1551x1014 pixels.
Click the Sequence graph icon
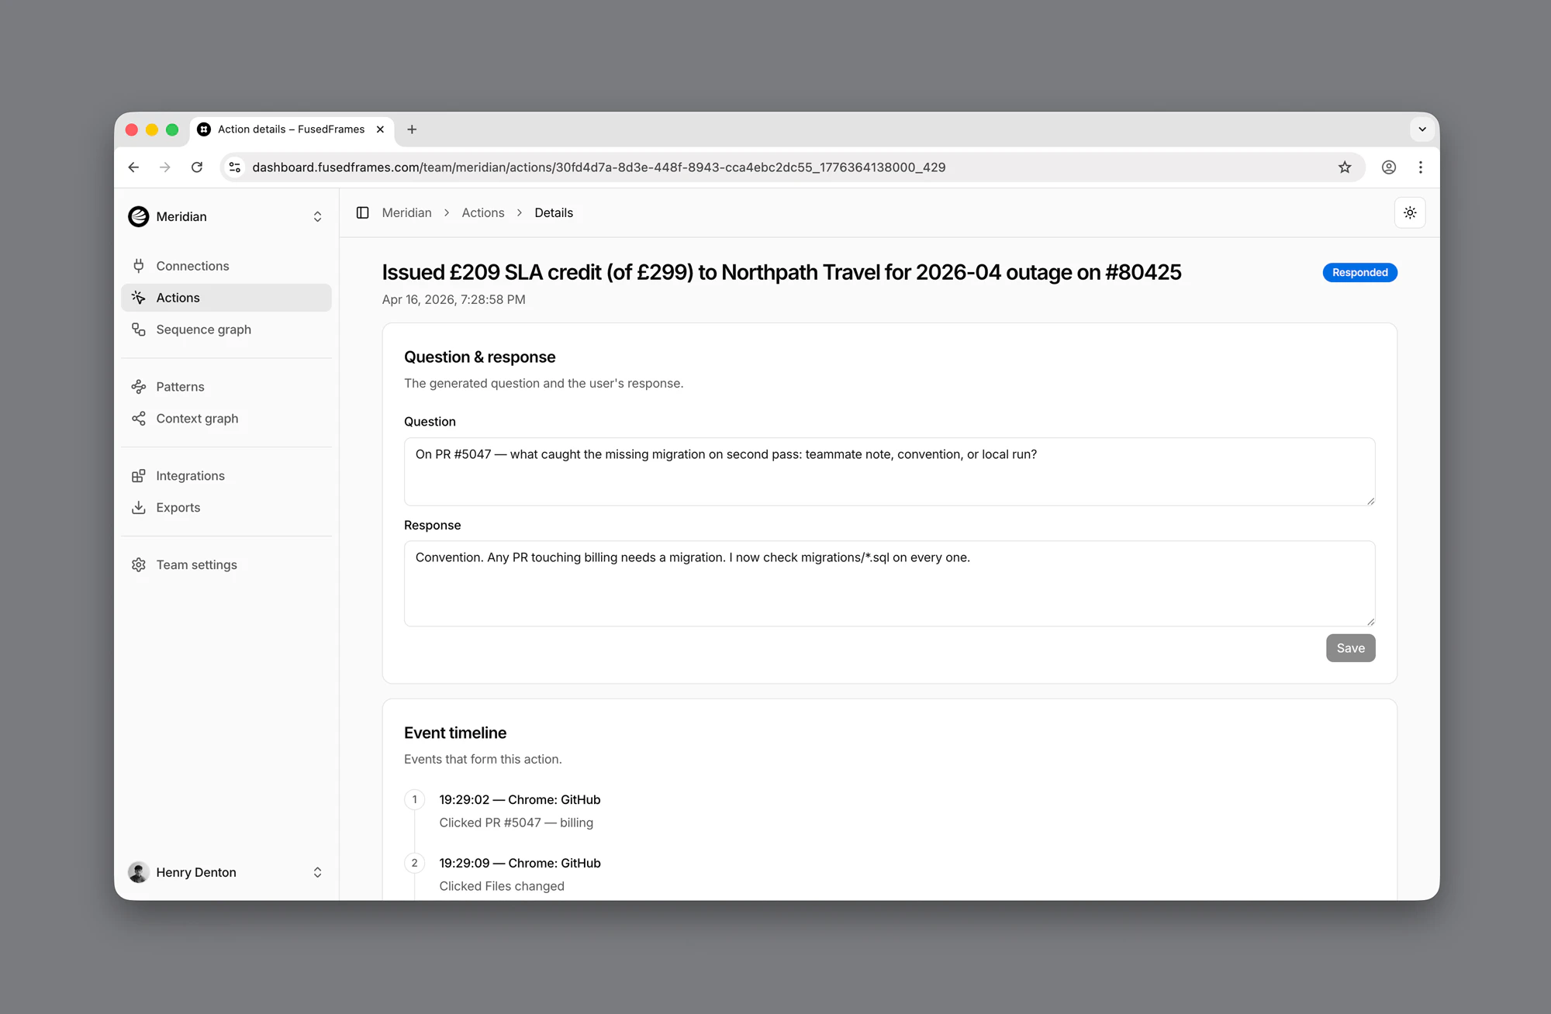point(139,329)
